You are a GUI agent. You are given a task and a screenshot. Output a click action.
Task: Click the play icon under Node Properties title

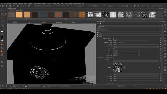(x=100, y=23)
